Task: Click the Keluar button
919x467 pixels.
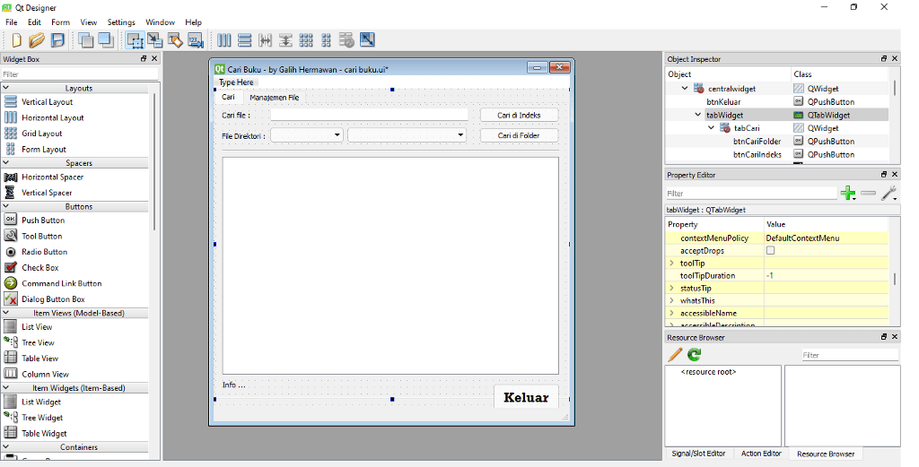Action: coord(526,397)
